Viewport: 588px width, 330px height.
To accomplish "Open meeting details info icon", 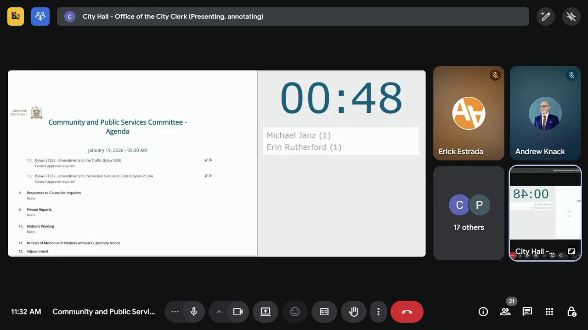I will coord(483,312).
